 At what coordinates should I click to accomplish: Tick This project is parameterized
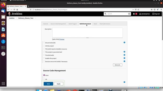tap(44, 52)
